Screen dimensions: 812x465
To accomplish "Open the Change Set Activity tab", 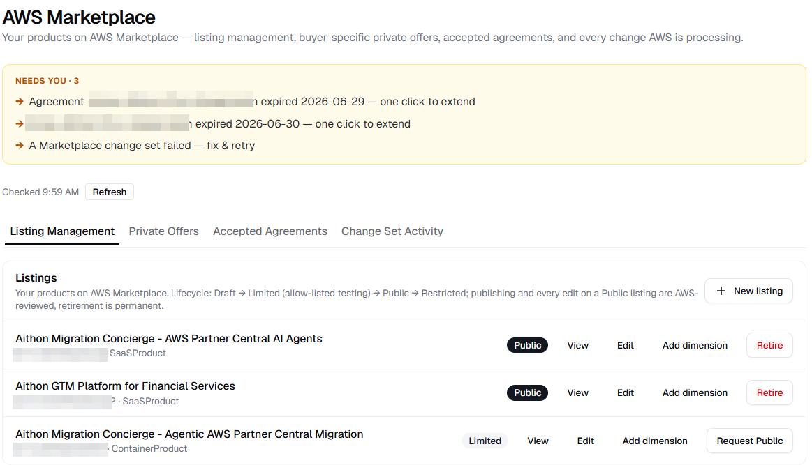I will point(392,231).
